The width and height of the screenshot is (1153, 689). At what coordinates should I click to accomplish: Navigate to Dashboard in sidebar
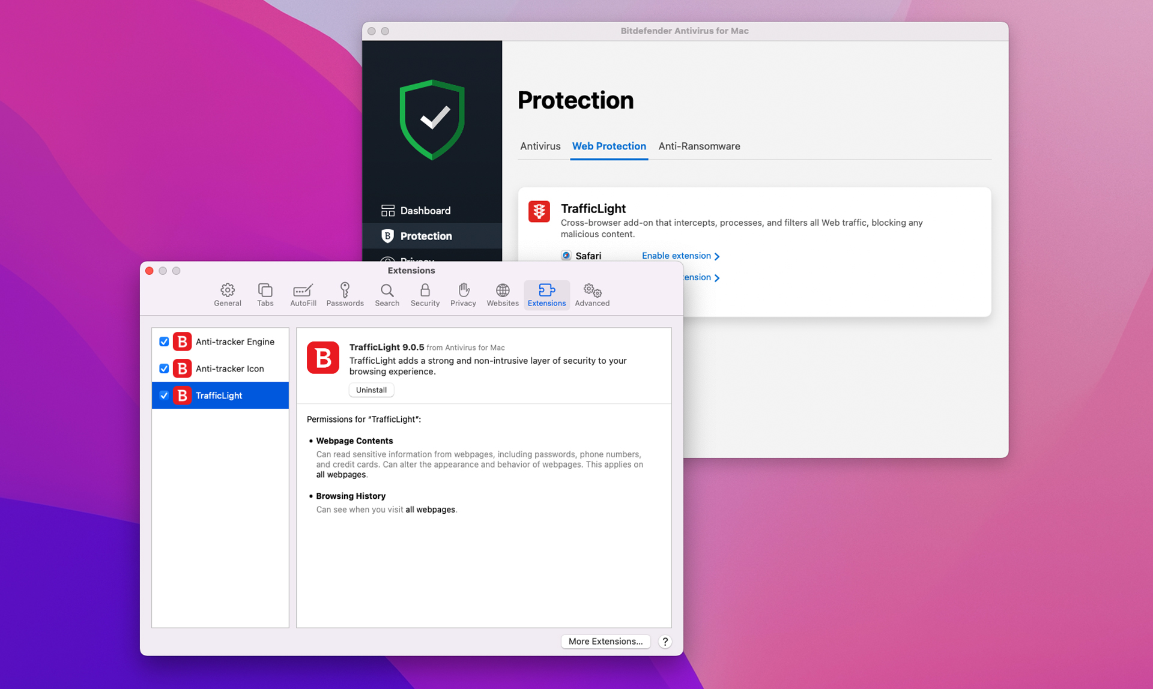[425, 211]
